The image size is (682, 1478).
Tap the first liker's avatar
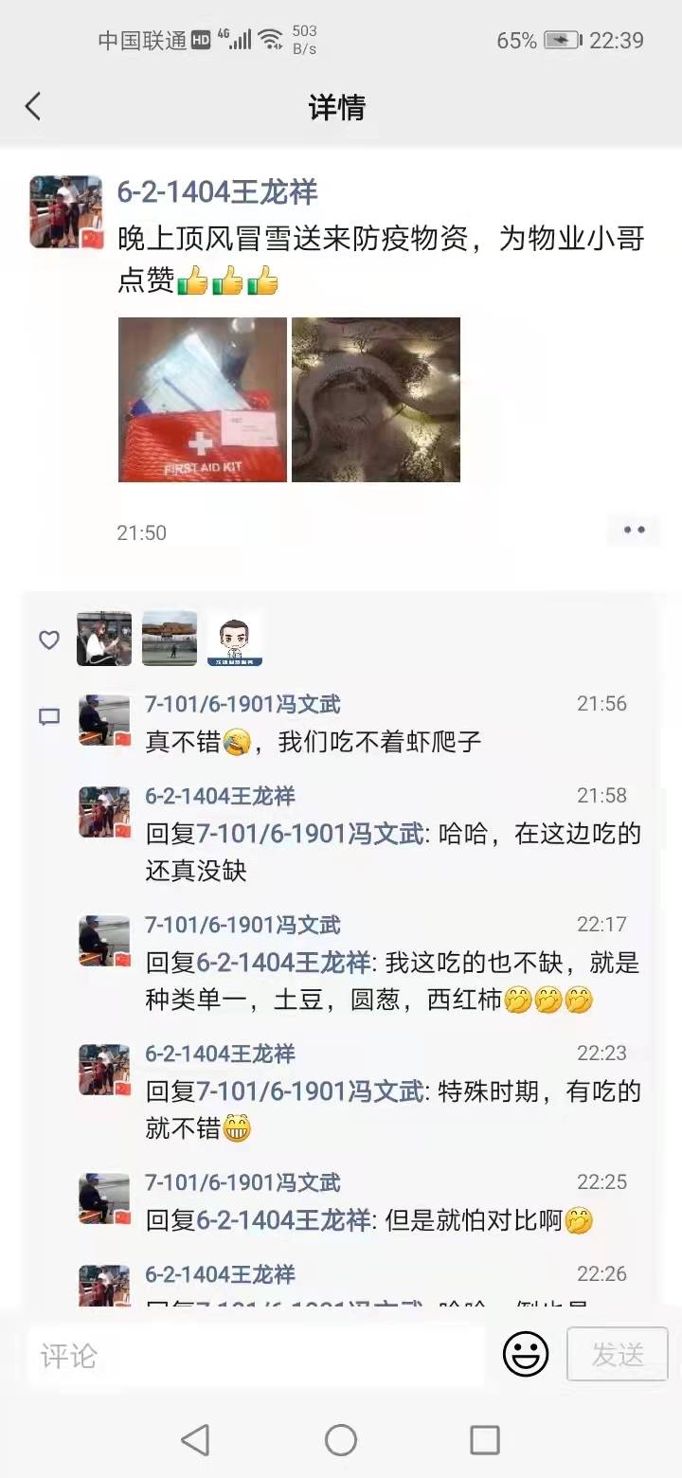coord(104,639)
